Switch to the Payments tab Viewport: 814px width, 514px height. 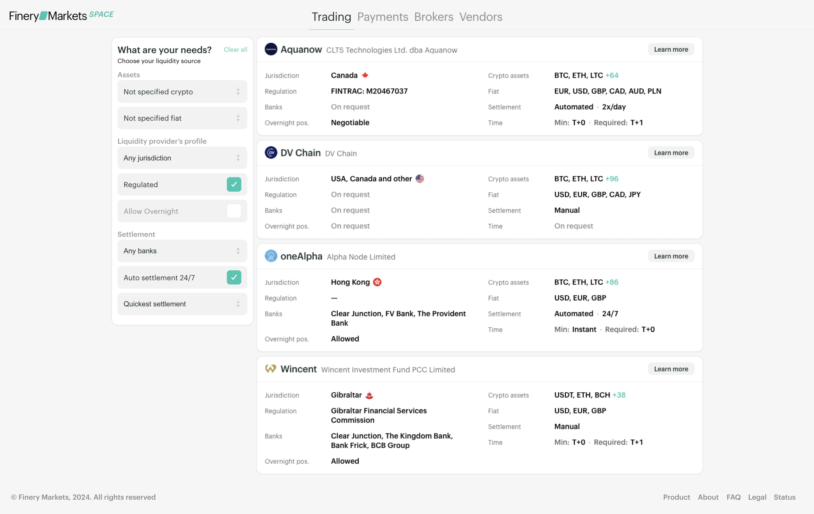coord(382,16)
